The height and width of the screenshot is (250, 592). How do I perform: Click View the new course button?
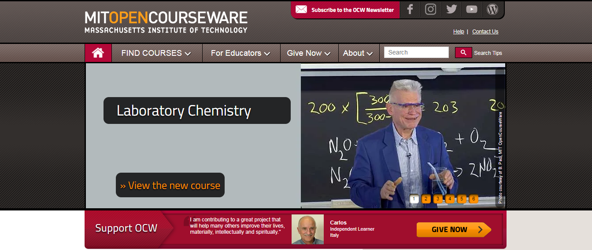[x=170, y=185]
